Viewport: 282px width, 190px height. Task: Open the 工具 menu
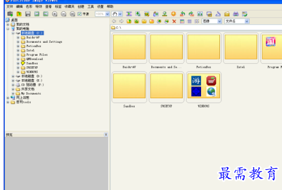tap(90, 7)
